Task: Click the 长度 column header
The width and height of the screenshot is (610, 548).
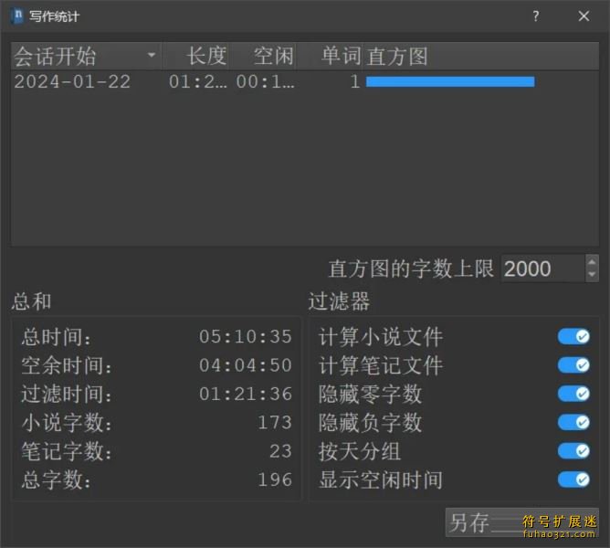Action: tap(195, 56)
